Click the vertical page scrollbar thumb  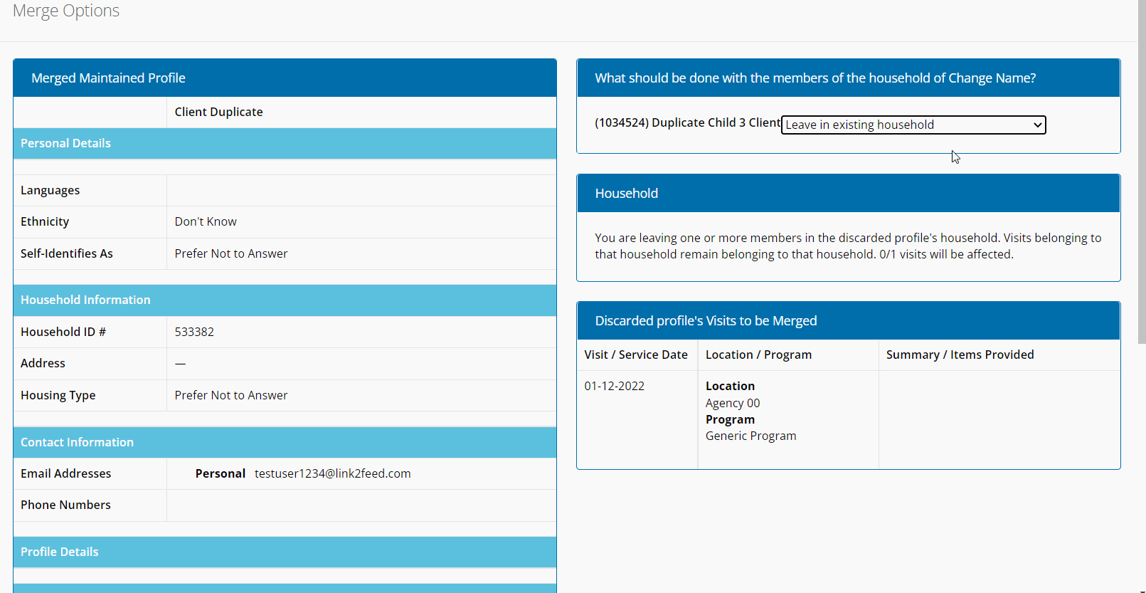pos(1141,171)
